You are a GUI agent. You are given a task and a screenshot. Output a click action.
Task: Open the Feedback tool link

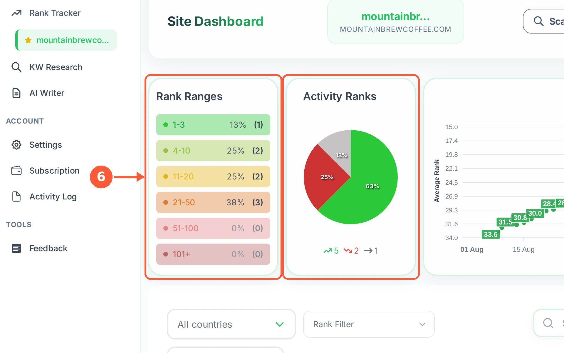click(48, 248)
